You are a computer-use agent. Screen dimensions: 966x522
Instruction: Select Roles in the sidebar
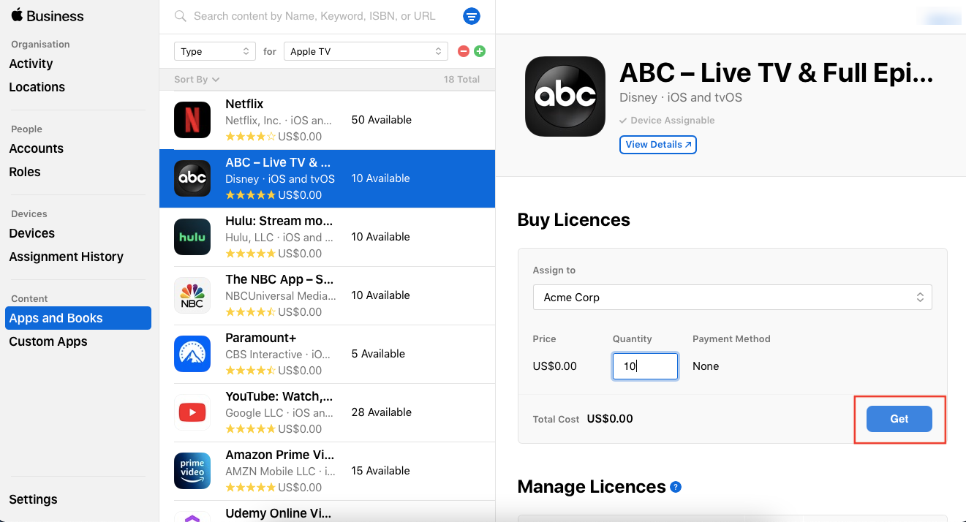pyautogui.click(x=25, y=172)
